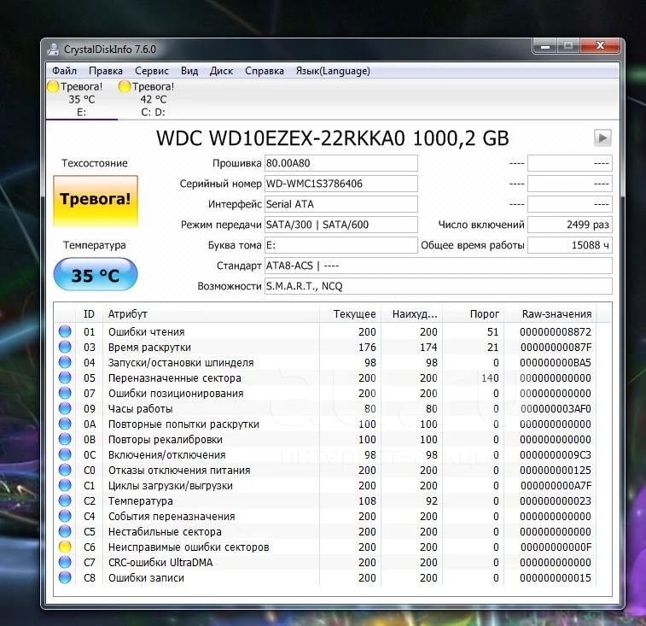Click blue status icon for Включения/отключения
This screenshot has height=626, width=646.
(x=65, y=454)
